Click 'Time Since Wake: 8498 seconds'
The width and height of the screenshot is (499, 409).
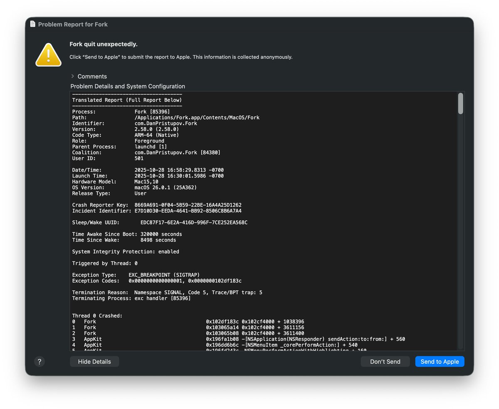124,240
